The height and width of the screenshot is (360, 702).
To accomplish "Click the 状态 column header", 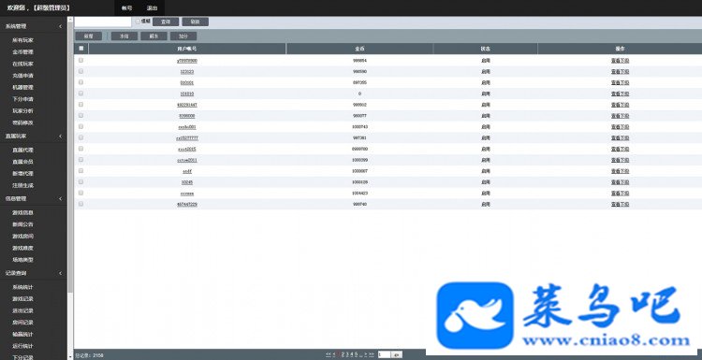I will click(x=485, y=49).
